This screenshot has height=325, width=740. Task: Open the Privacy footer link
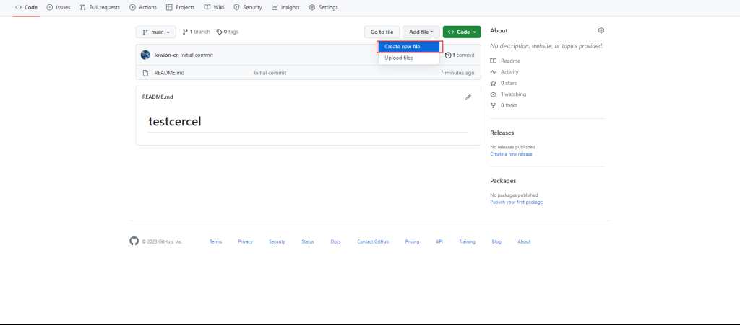click(246, 241)
